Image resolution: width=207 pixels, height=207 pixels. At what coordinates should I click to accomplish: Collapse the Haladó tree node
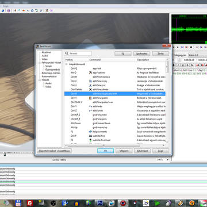click(40, 80)
